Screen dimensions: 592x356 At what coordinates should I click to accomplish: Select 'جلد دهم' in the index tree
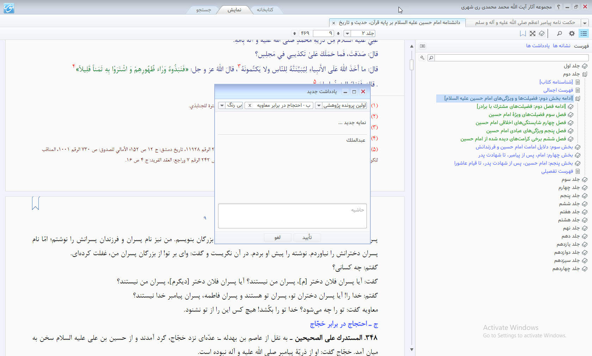(x=571, y=236)
